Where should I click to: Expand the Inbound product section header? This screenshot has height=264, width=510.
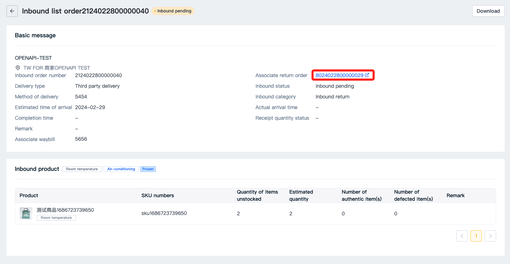pyautogui.click(x=37, y=169)
